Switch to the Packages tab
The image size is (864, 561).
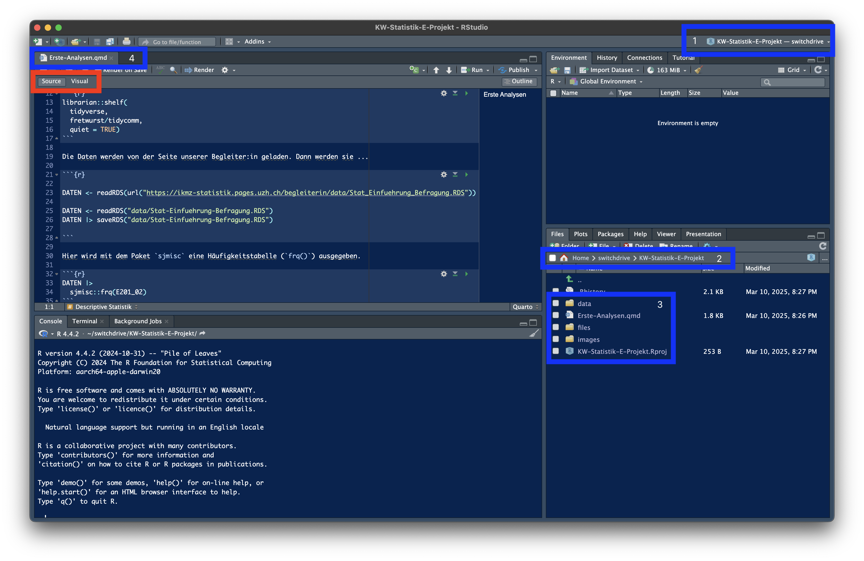point(610,234)
